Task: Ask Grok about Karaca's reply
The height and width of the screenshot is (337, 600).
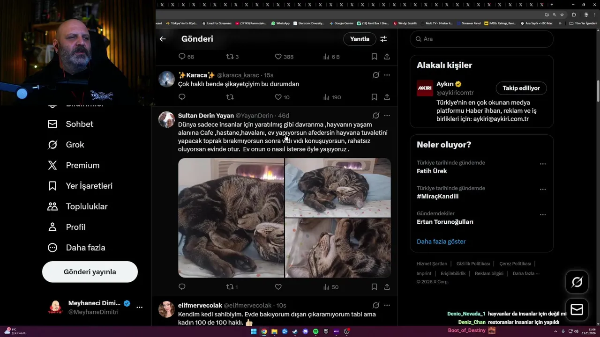Action: coord(376,75)
